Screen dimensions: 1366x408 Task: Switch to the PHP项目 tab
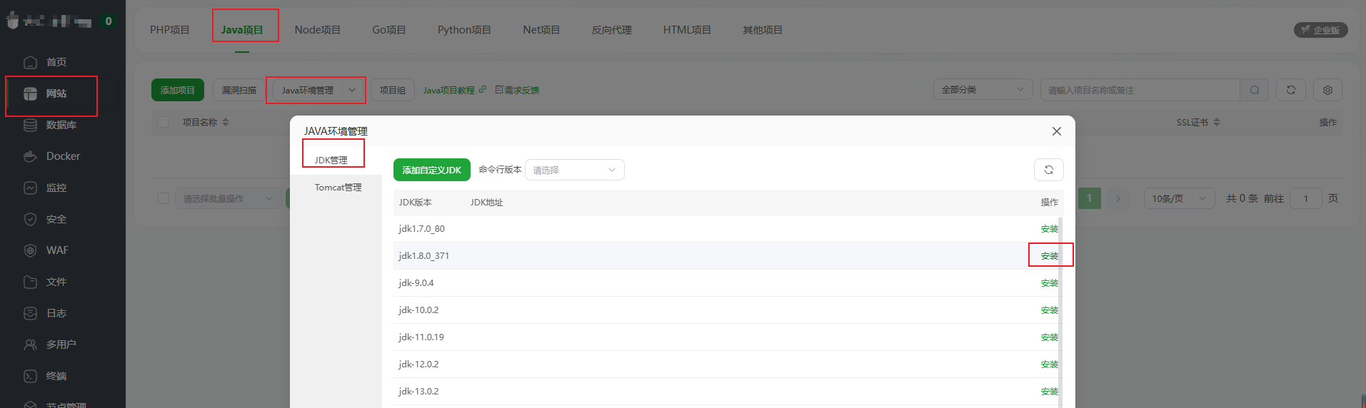170,30
